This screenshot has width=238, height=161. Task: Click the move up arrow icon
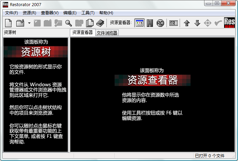pyautogui.click(x=187, y=23)
